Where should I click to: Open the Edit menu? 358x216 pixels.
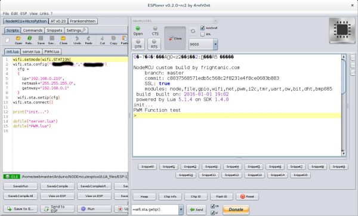tap(14, 14)
